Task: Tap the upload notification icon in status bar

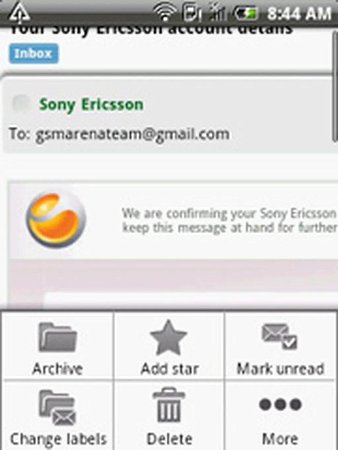Action: [18, 13]
